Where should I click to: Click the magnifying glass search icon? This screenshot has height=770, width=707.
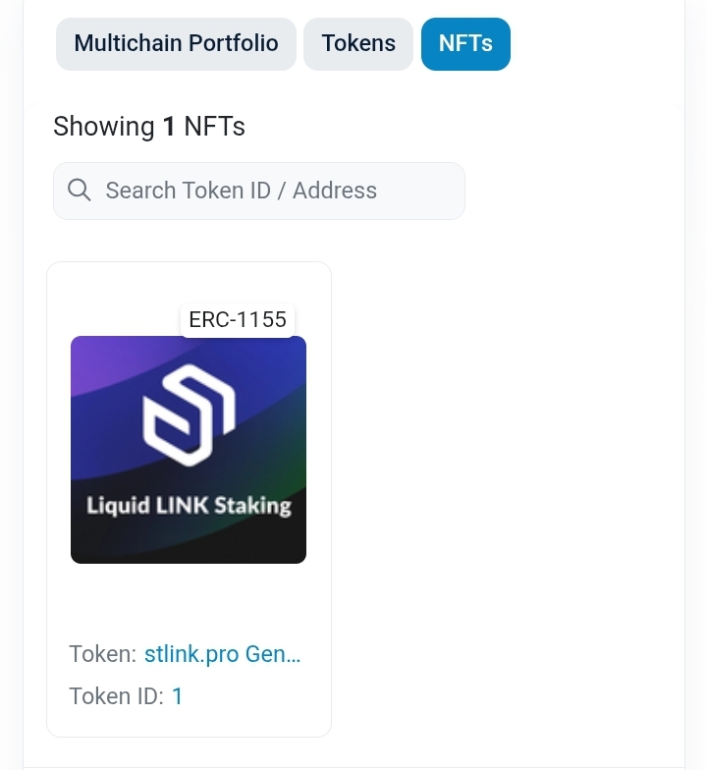pyautogui.click(x=79, y=191)
